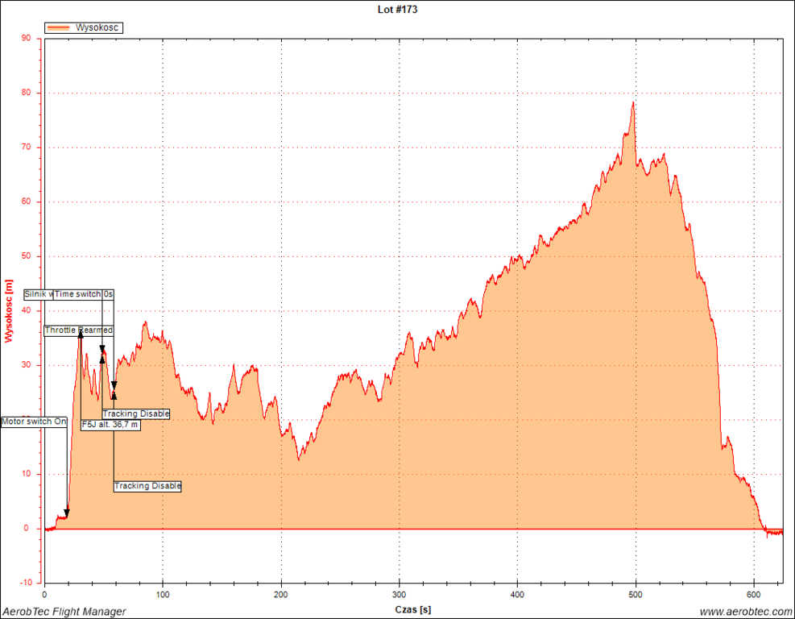Screen dimensions: 795x619
Task: Click the F5J alt. 36,7 m label
Action: coord(110,425)
